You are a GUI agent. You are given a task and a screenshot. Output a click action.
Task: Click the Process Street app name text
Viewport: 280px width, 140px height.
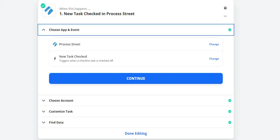tap(70, 44)
